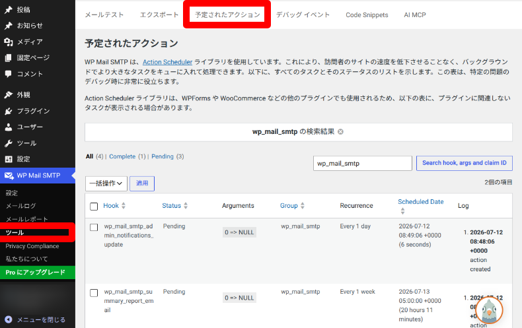Image resolution: width=522 pixels, height=328 pixels.
Task: Check the wp_mail_smtp_admin_notifications_update row checkbox
Action: coord(94,227)
